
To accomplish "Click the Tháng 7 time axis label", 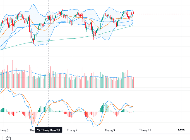I will [x=72, y=130].
